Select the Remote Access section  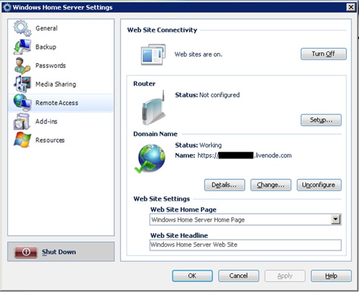click(61, 103)
